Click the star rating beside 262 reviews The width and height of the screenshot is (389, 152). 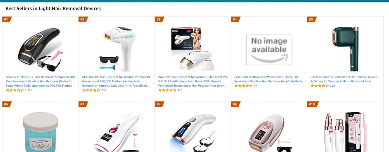click(x=320, y=86)
